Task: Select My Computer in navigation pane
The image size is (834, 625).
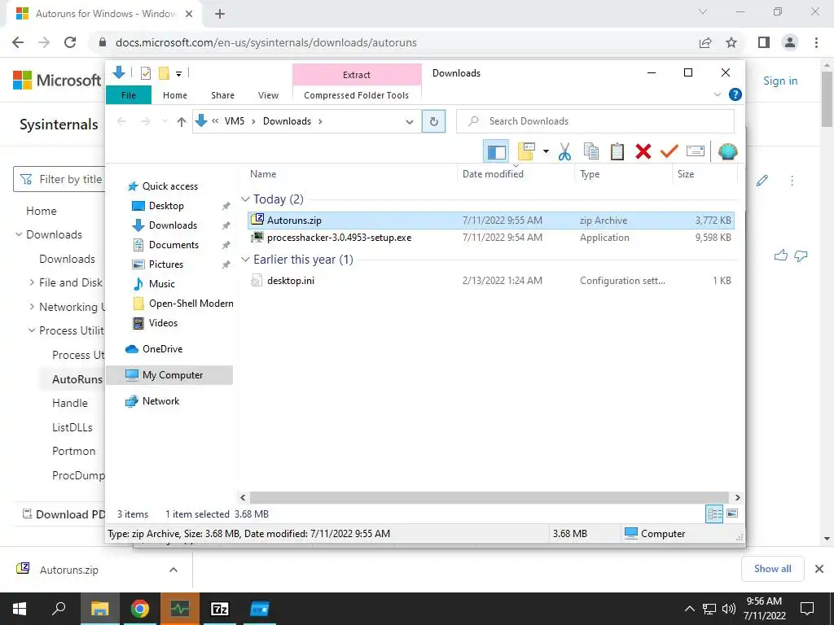Action: (x=169, y=375)
